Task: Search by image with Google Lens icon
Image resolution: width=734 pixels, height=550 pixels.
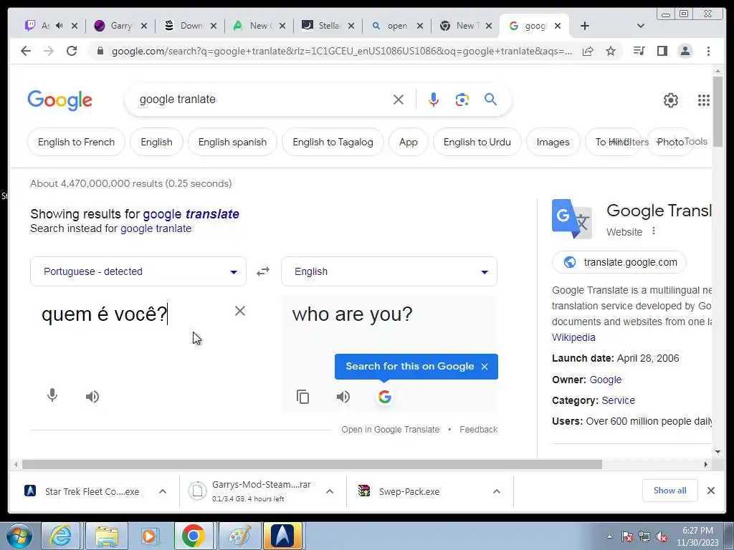Action: tap(462, 100)
